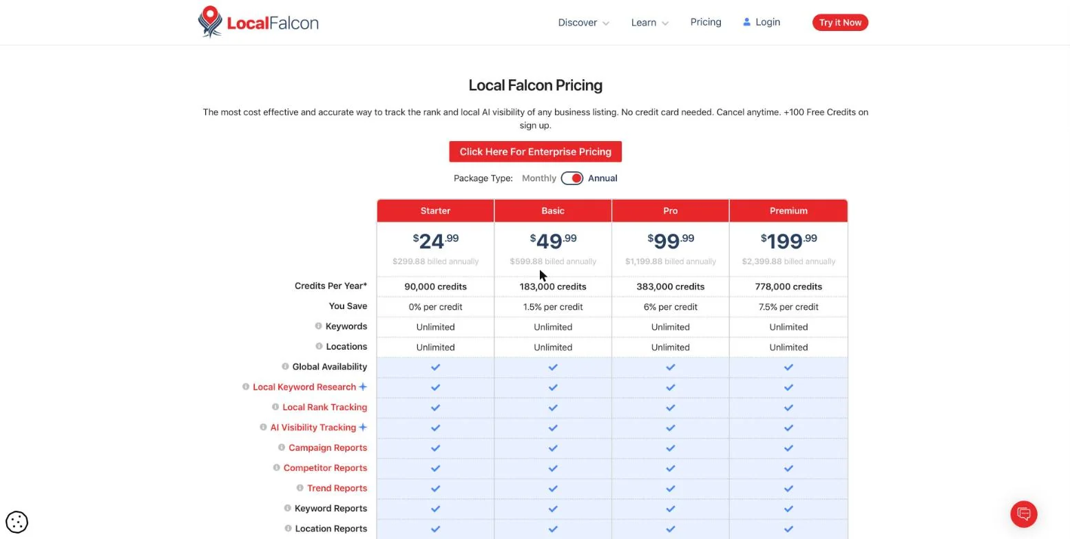
Task: Open the Login page
Action: tap(762, 22)
